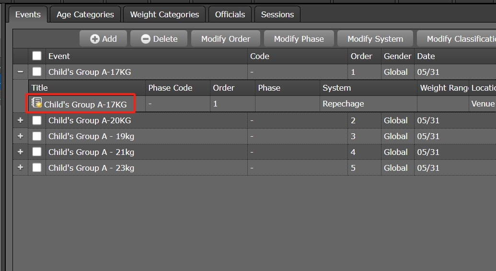
Task: Switch to the Age Categories tab
Action: 85,14
